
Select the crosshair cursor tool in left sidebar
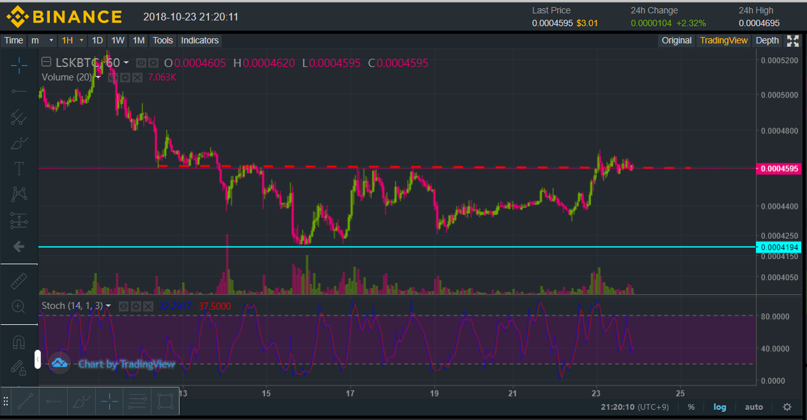point(19,64)
